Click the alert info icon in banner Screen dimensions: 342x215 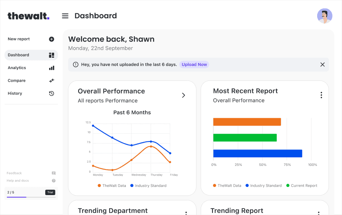pos(75,65)
